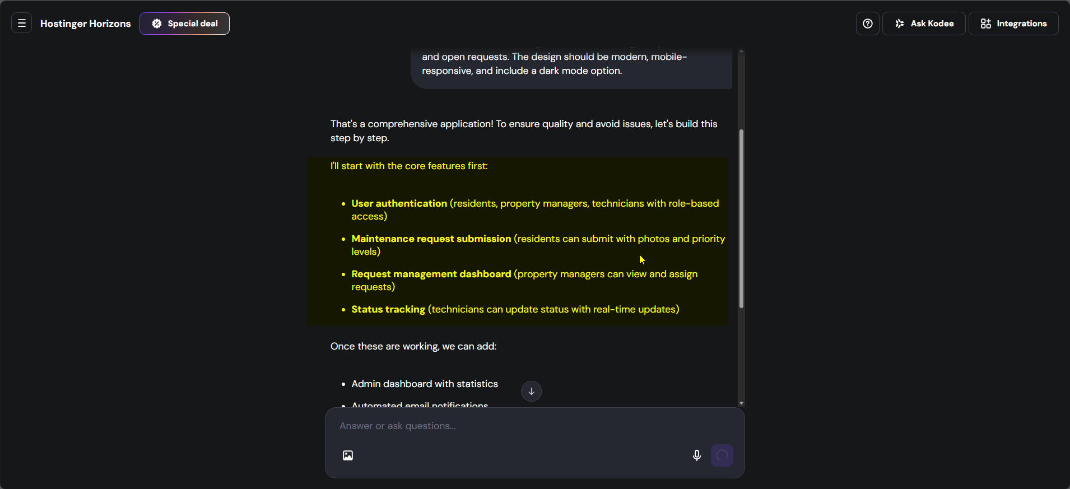Jump to latest message with down-arrow button
The height and width of the screenshot is (489, 1070).
point(531,391)
